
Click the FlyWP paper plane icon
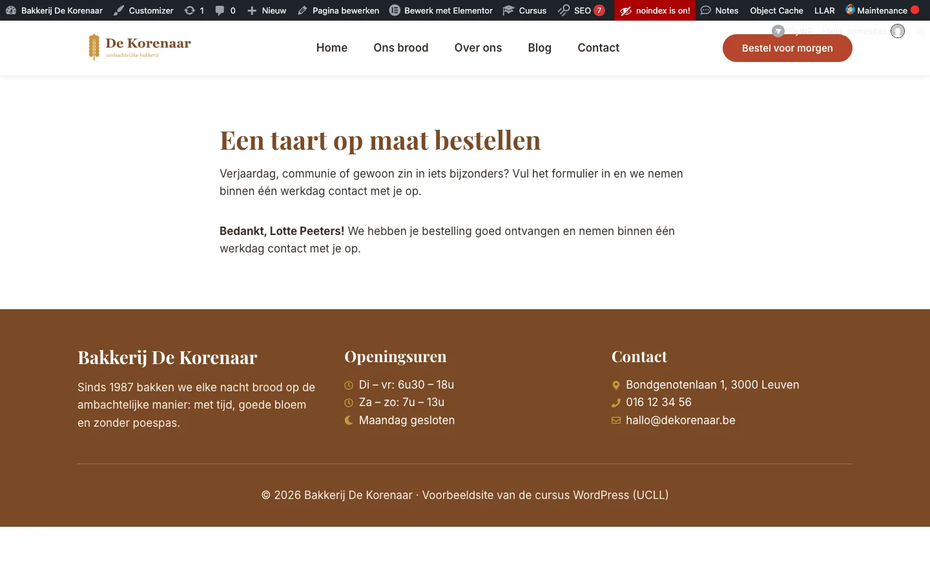[x=778, y=31]
